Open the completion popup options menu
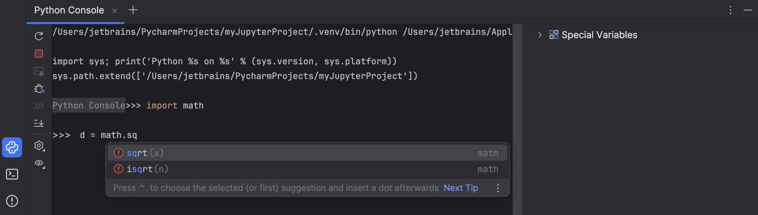The image size is (758, 215). (498, 188)
